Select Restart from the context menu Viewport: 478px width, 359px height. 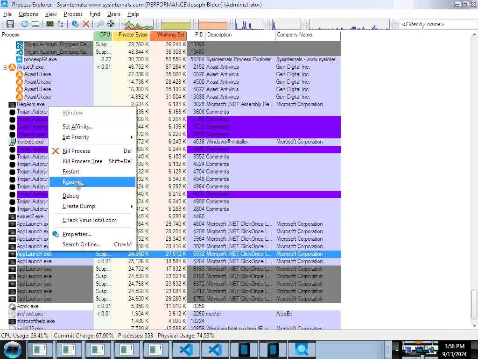(92, 172)
